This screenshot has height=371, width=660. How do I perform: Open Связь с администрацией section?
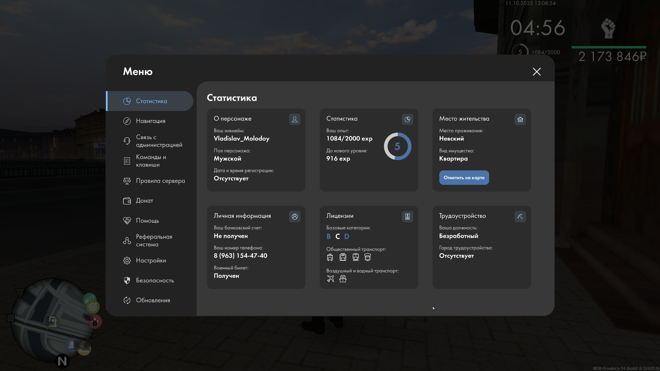coord(158,141)
